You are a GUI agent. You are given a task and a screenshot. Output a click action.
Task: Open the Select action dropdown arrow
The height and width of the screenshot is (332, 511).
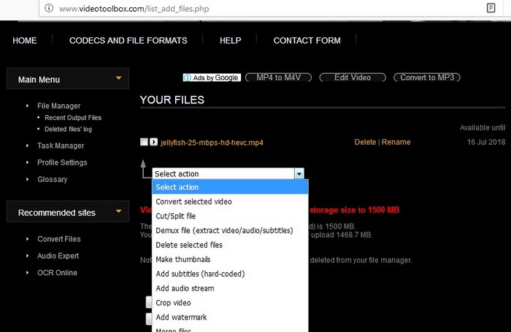[x=299, y=174]
